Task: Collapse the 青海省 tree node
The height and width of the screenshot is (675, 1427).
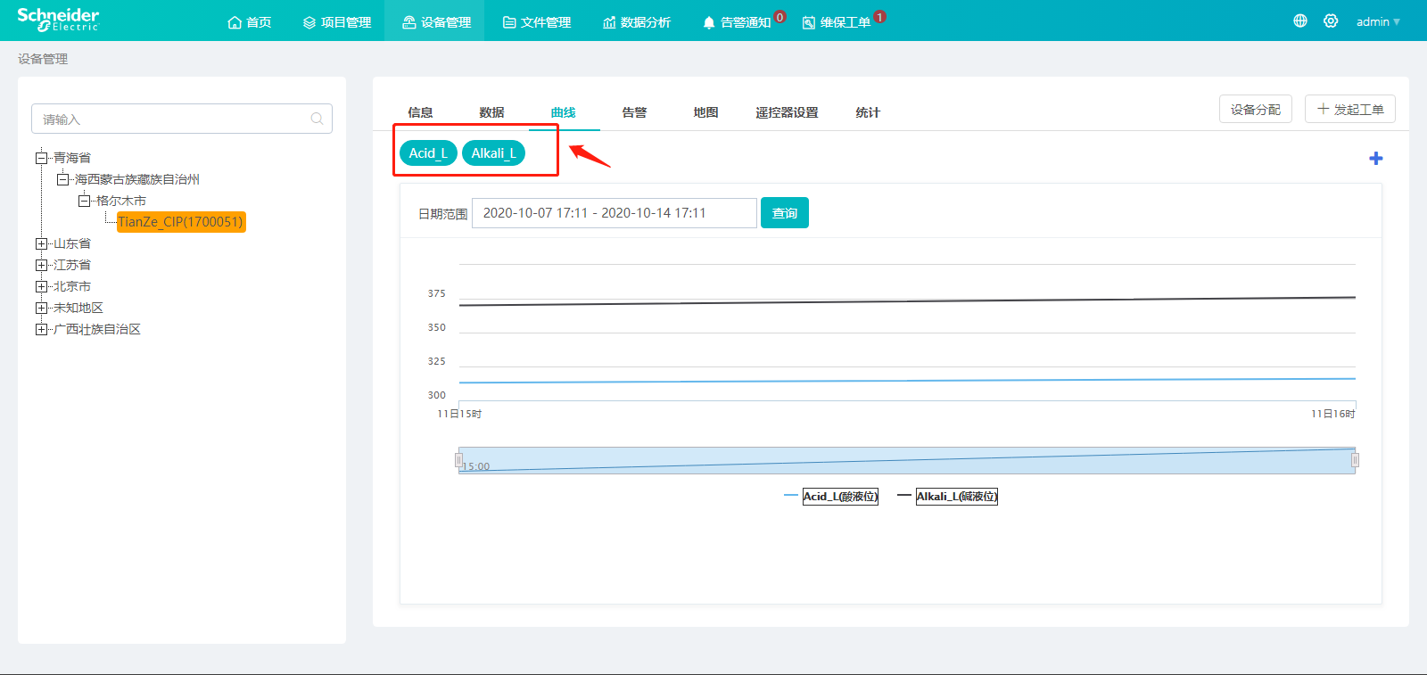Action: coord(41,158)
